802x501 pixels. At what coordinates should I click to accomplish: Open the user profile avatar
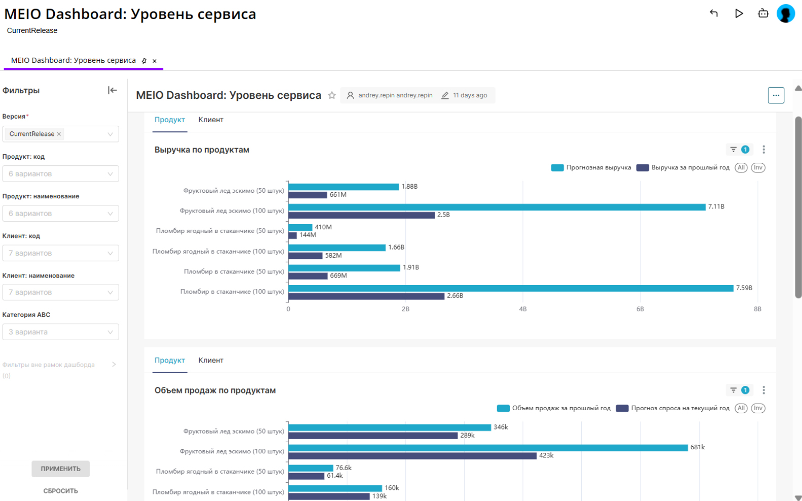[x=785, y=13]
